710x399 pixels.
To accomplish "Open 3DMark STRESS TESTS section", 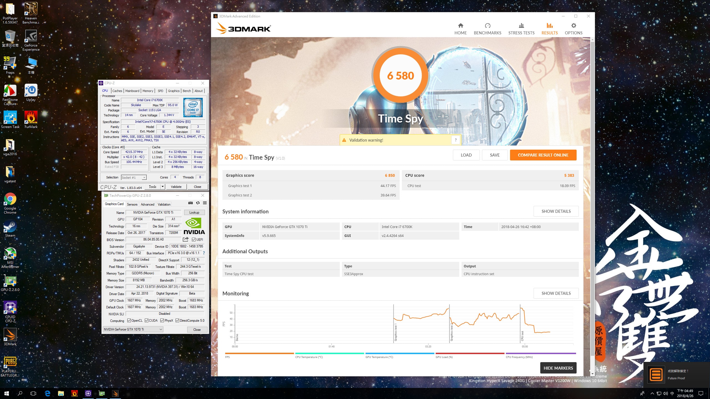I will (x=521, y=29).
